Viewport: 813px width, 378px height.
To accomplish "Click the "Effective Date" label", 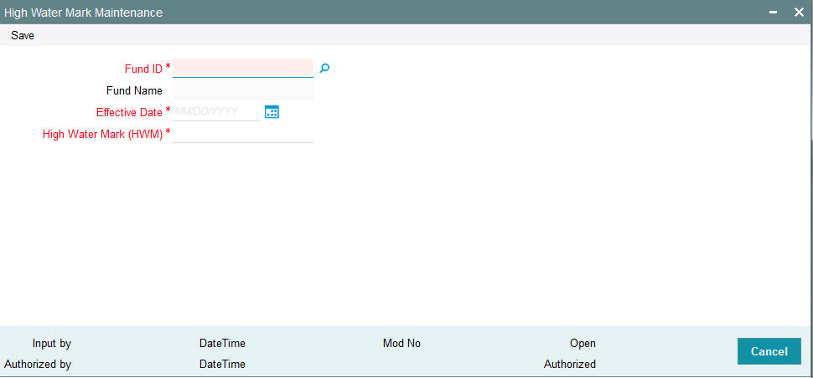I will (x=129, y=112).
